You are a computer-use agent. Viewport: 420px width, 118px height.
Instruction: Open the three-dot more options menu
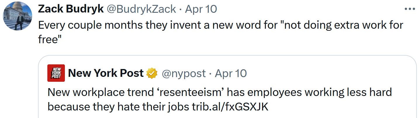point(409,9)
